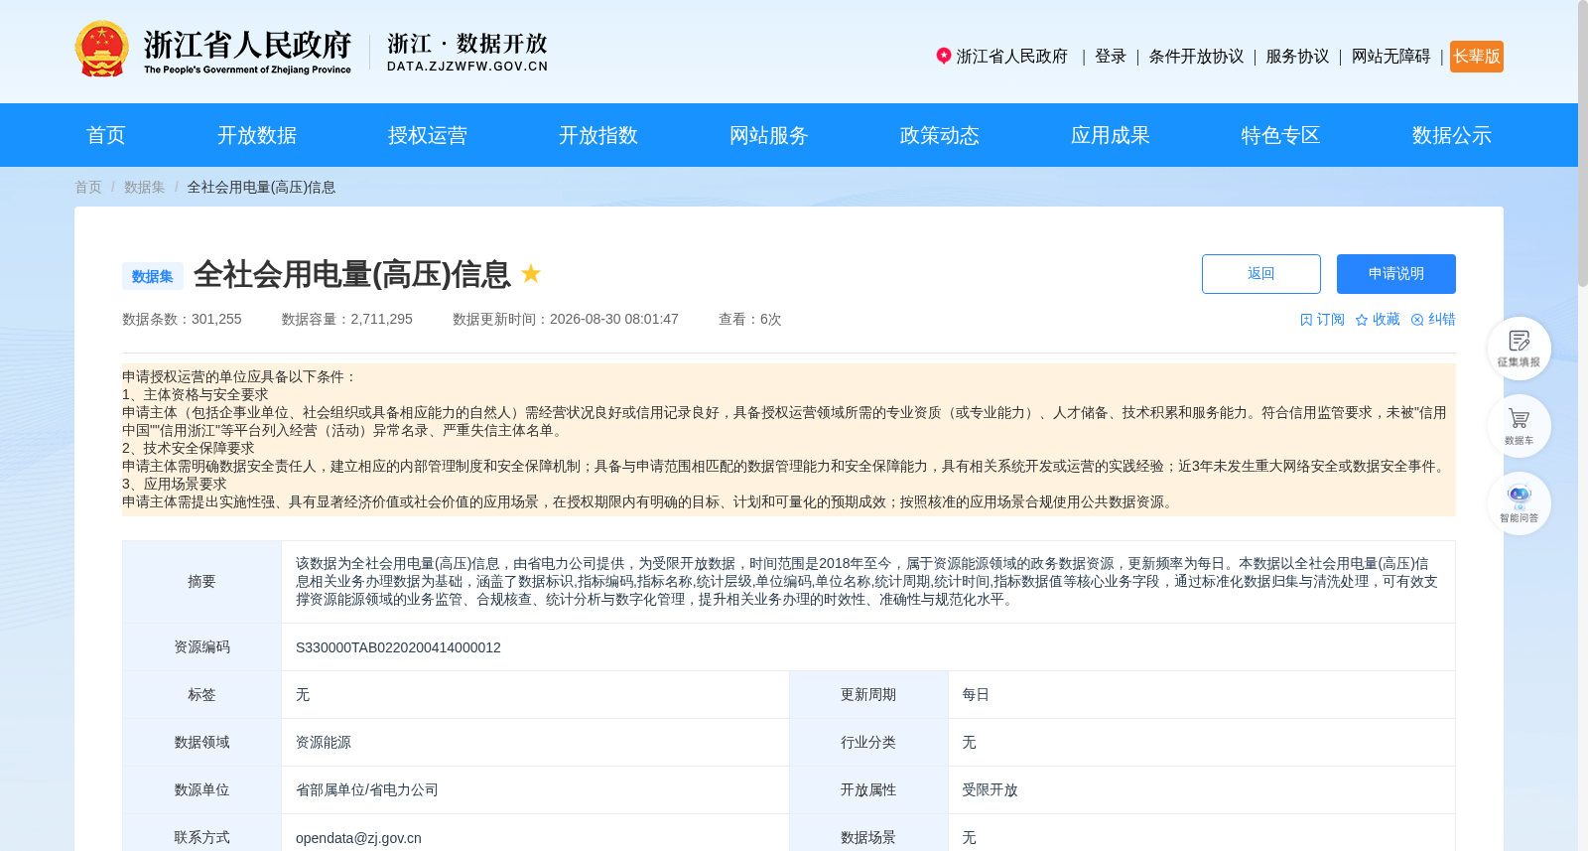
Task: Click the 浙江·数据开放 site logo
Action: [x=467, y=52]
